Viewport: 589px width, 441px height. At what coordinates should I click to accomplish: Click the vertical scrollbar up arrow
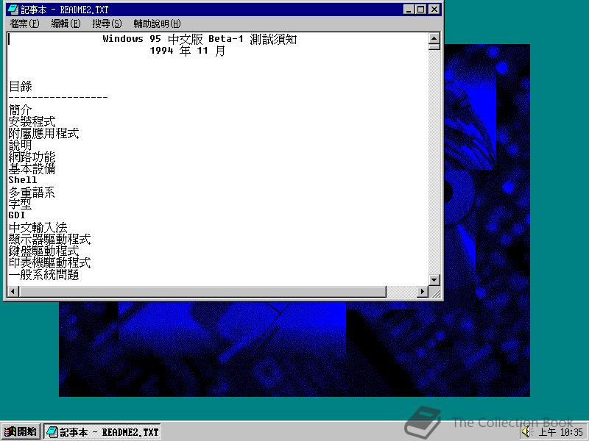[434, 38]
